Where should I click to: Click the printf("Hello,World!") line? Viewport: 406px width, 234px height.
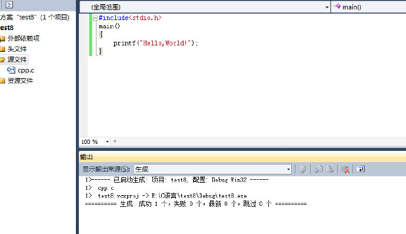click(155, 43)
